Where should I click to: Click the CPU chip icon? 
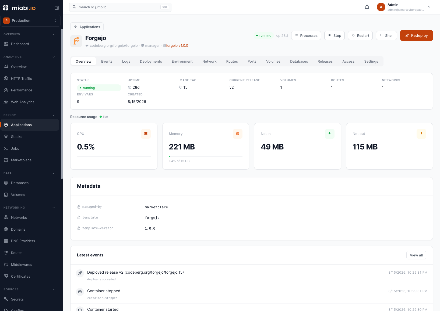[x=146, y=134]
